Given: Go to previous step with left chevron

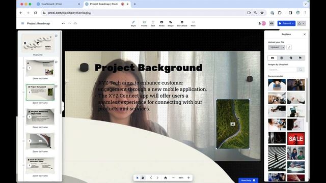Looking at the screenshot, I should click(x=151, y=178).
